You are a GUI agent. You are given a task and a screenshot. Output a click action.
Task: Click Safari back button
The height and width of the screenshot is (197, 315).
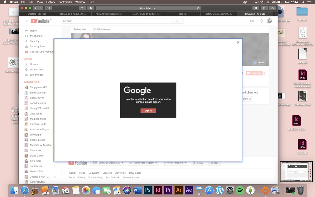click(x=36, y=8)
